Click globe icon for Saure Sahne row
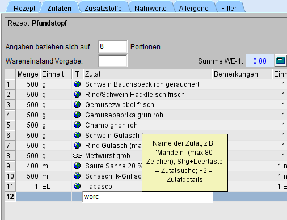The image size is (287, 220). coord(77,166)
